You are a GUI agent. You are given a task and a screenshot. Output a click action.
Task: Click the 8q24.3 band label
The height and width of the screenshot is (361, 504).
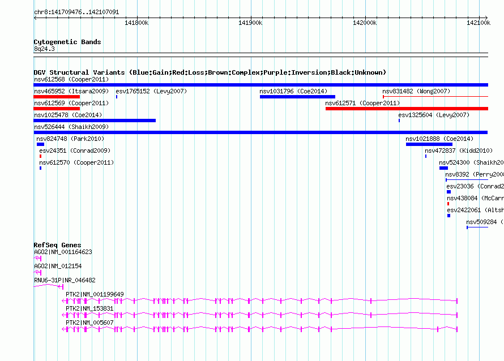point(44,49)
